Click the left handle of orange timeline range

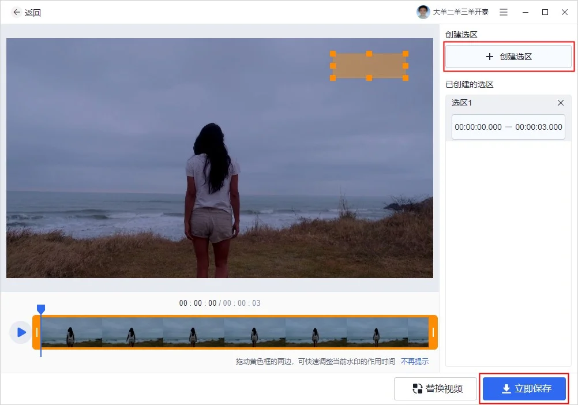[x=37, y=332]
